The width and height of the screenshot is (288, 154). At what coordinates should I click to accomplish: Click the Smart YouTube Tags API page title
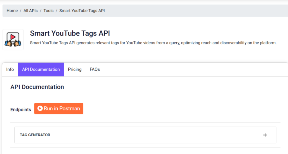click(70, 33)
